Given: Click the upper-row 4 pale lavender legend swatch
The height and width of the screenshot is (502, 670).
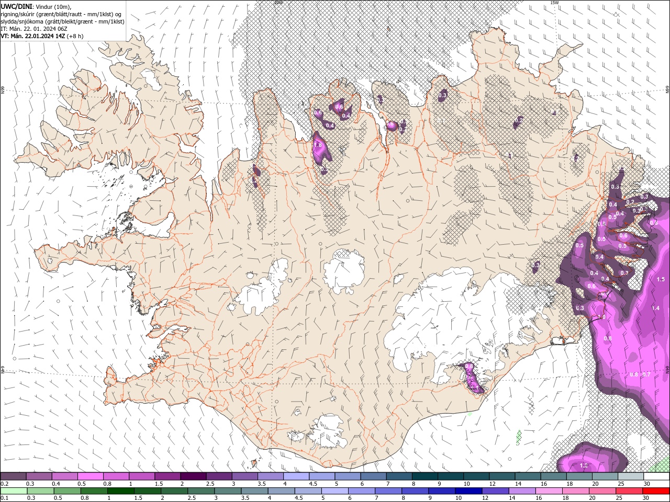Looking at the screenshot, I should [296, 476].
